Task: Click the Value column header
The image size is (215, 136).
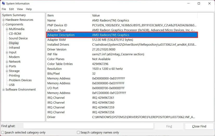Action: pyautogui.click(x=144, y=16)
